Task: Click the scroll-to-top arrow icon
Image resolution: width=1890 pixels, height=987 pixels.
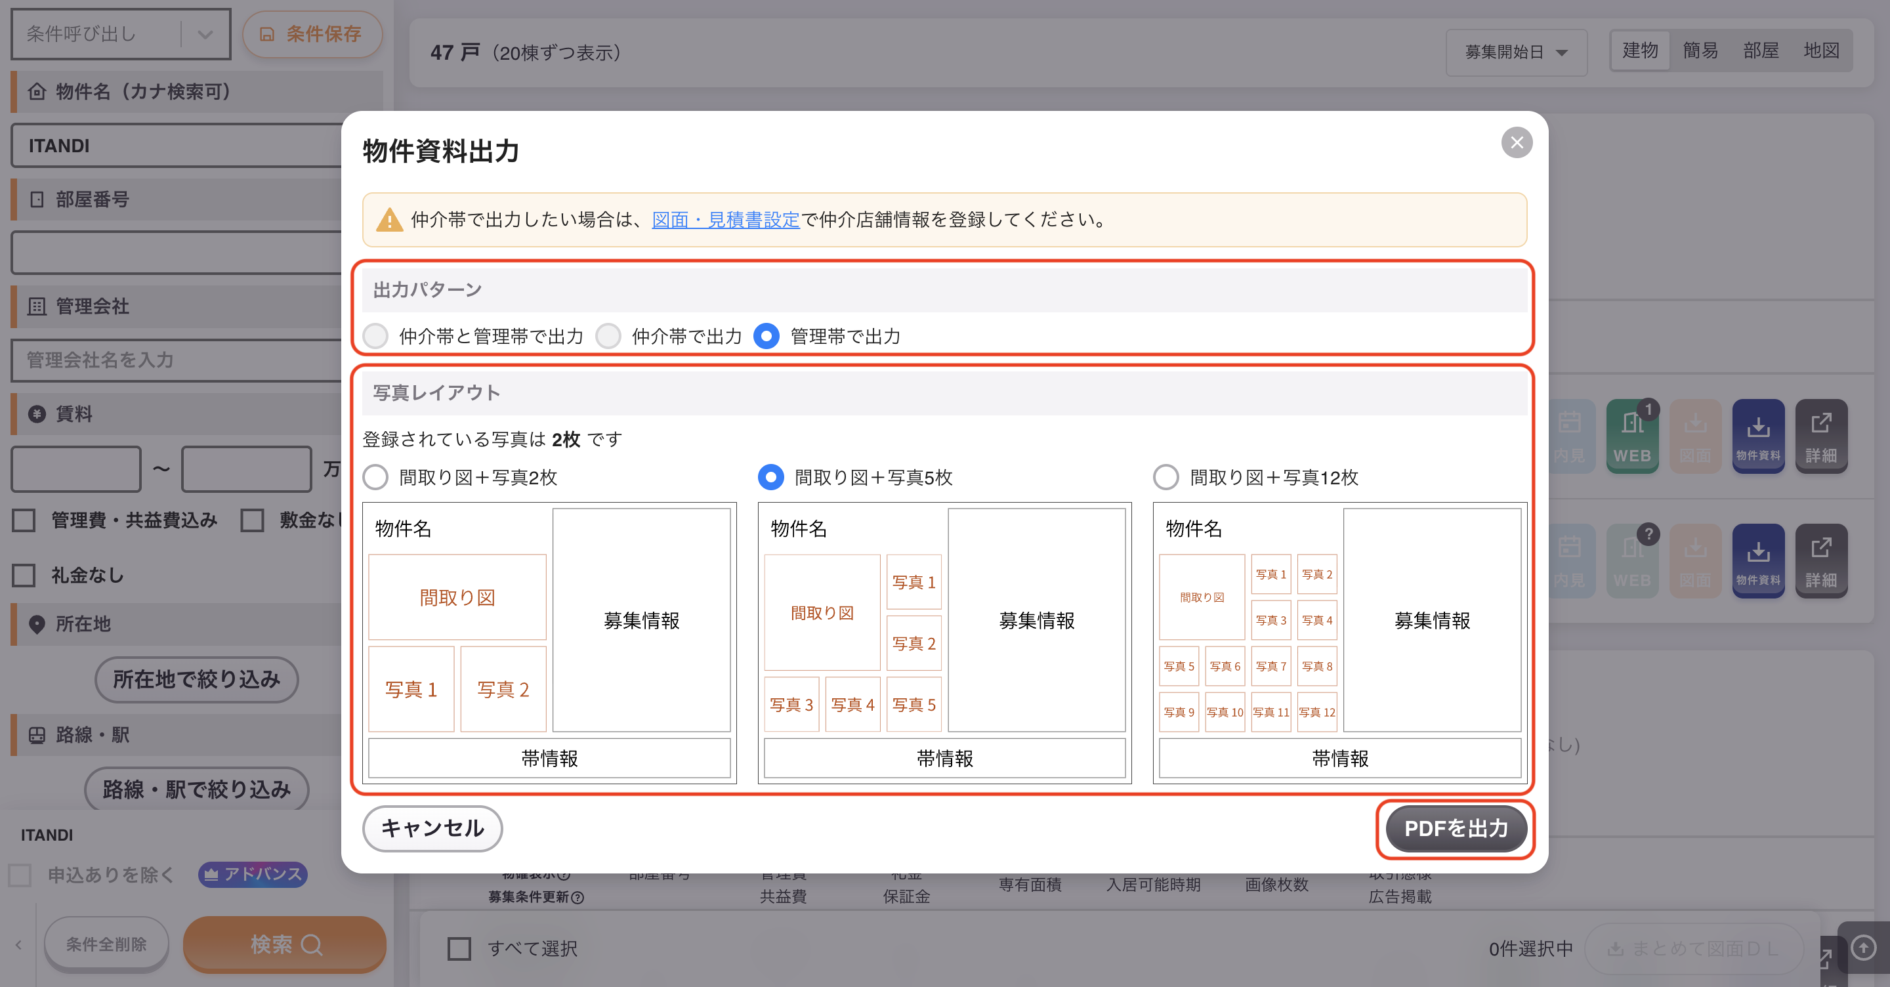Action: [1864, 948]
